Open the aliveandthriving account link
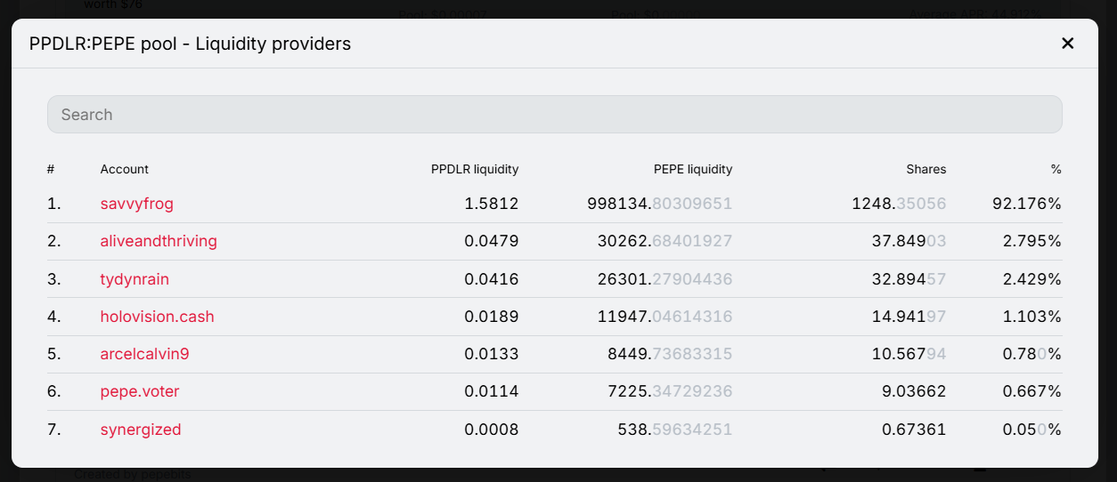This screenshot has width=1117, height=482. point(159,241)
